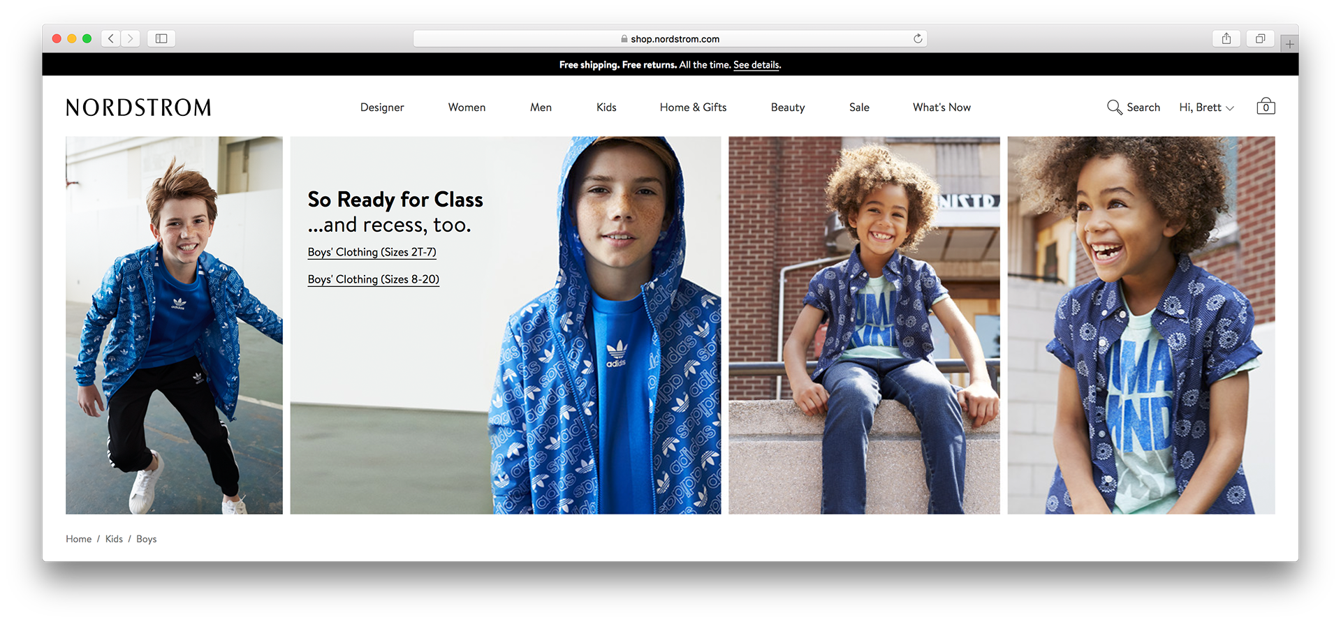Image resolution: width=1341 pixels, height=622 pixels.
Task: Click See details shipping link
Action: (756, 65)
